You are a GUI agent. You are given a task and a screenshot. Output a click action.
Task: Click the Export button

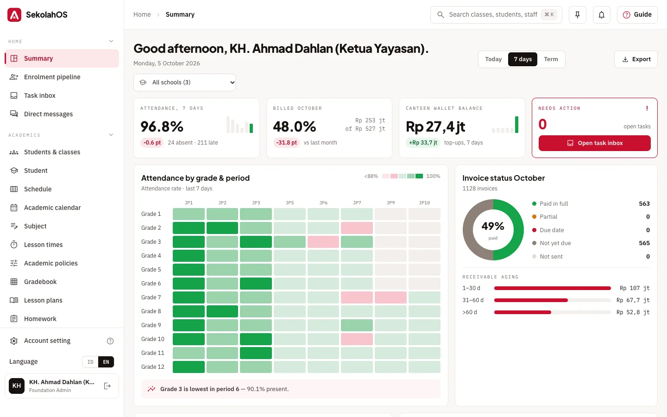[x=636, y=59]
